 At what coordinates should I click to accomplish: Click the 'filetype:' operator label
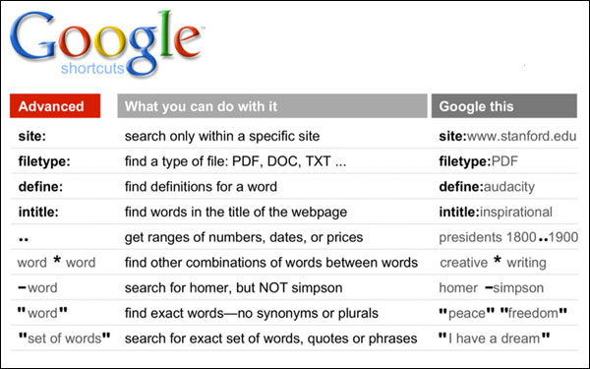(44, 161)
